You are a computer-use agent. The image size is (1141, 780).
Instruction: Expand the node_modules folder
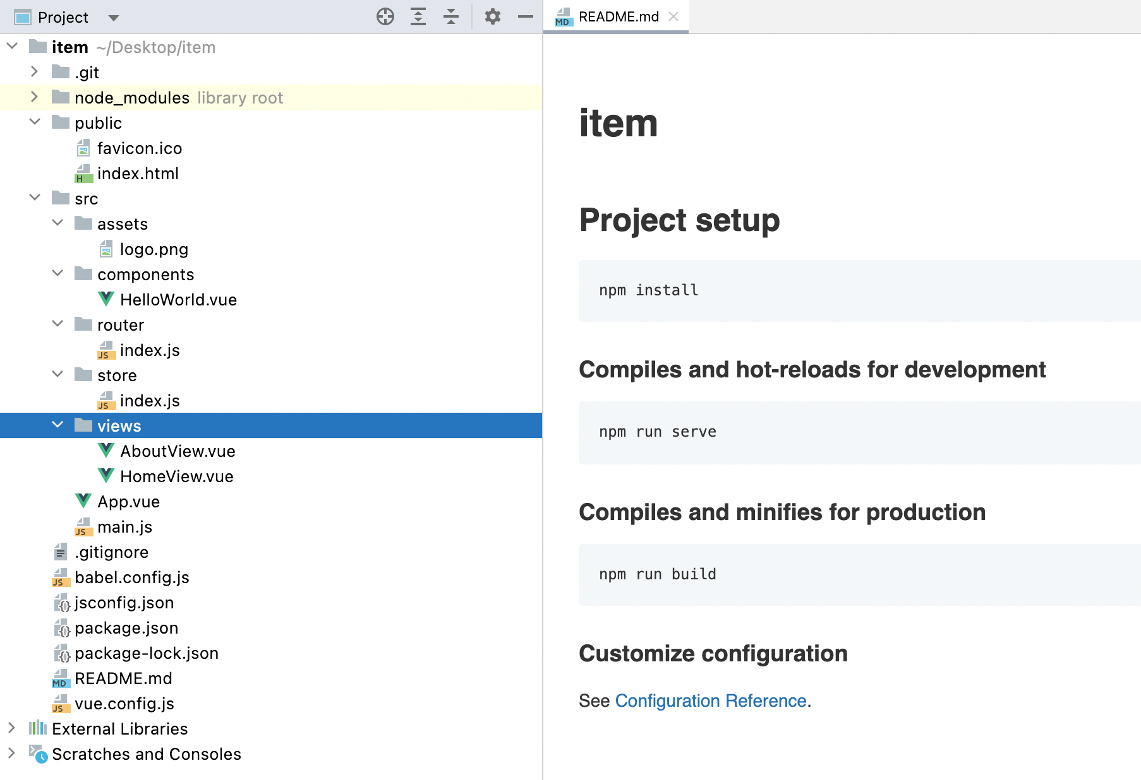[35, 97]
